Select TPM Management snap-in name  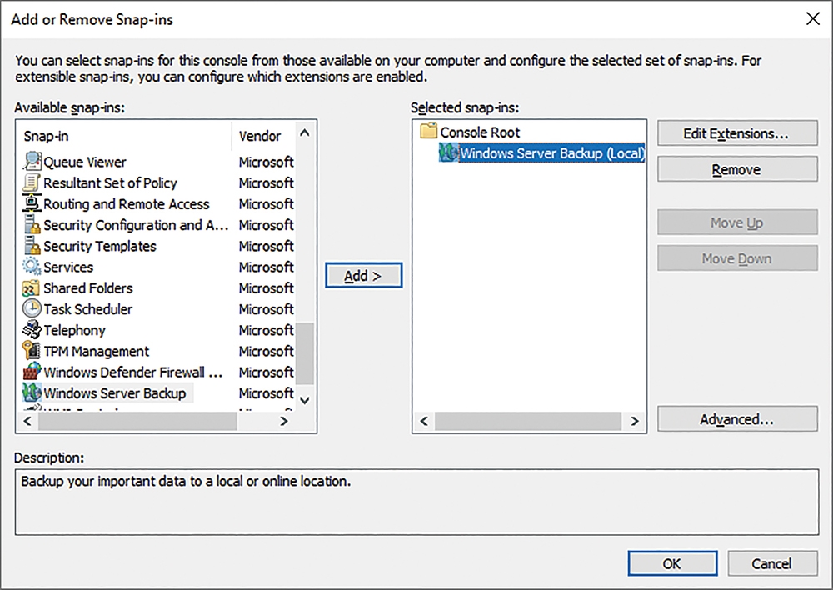[96, 352]
